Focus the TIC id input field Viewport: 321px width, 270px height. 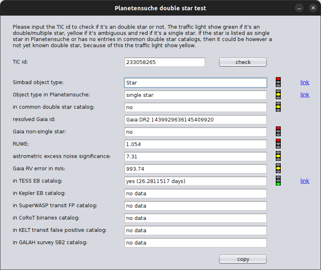[164, 62]
